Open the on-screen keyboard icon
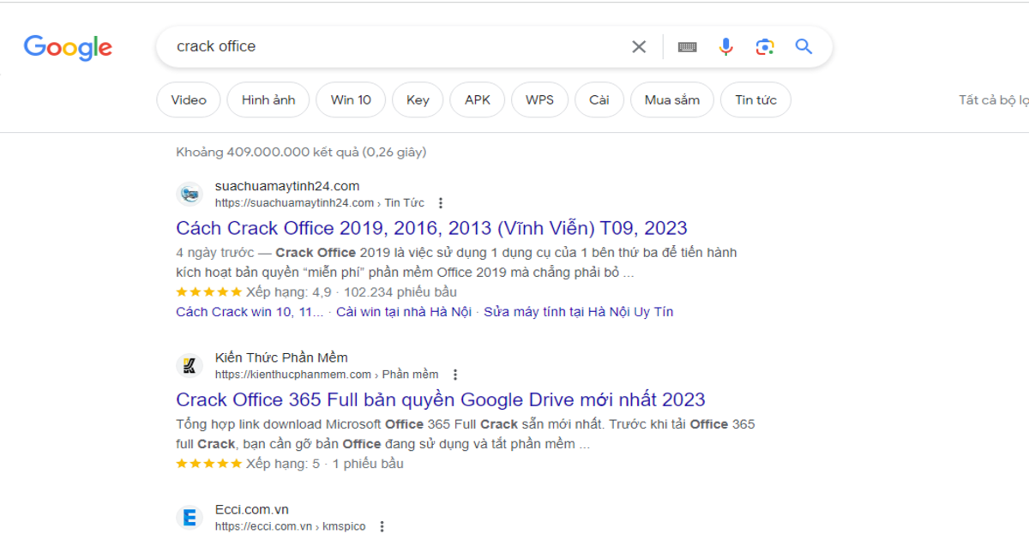This screenshot has height=540, width=1029. click(x=687, y=47)
